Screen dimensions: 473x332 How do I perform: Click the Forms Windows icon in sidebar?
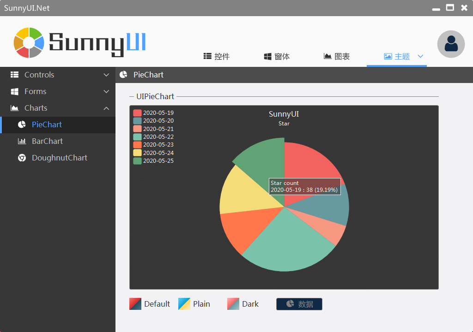[14, 91]
